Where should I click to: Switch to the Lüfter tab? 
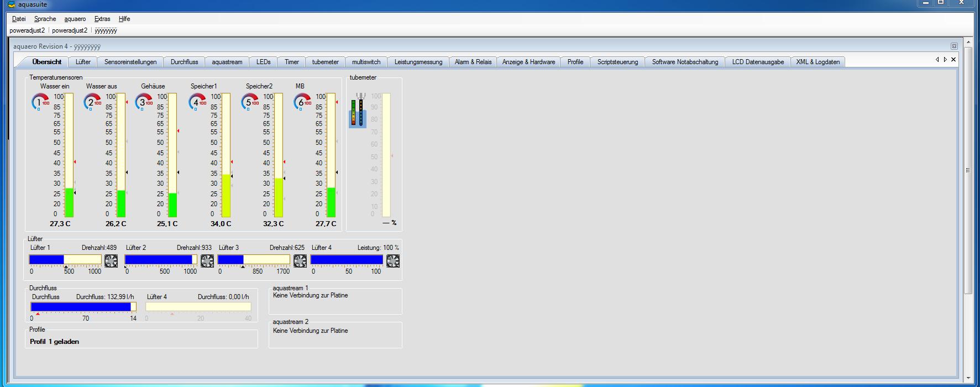coord(83,62)
